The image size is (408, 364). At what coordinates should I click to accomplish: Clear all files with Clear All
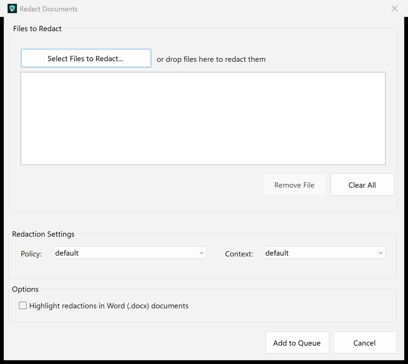363,185
